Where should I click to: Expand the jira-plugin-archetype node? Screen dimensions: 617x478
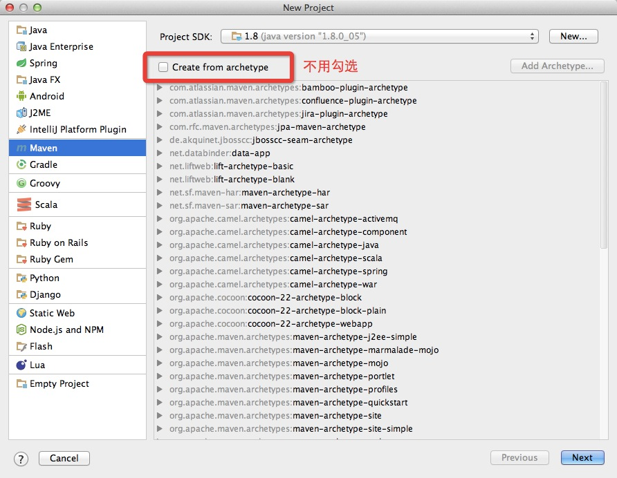tap(160, 113)
